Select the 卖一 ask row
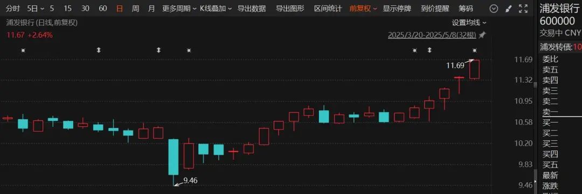 click(x=550, y=112)
